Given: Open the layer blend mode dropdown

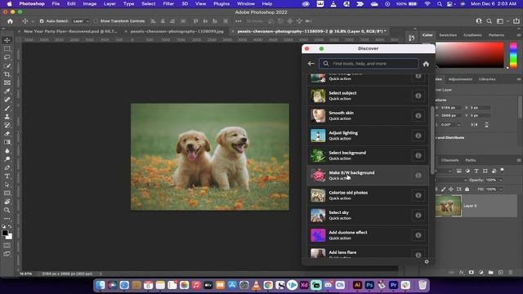Looking at the screenshot, I should (451, 180).
